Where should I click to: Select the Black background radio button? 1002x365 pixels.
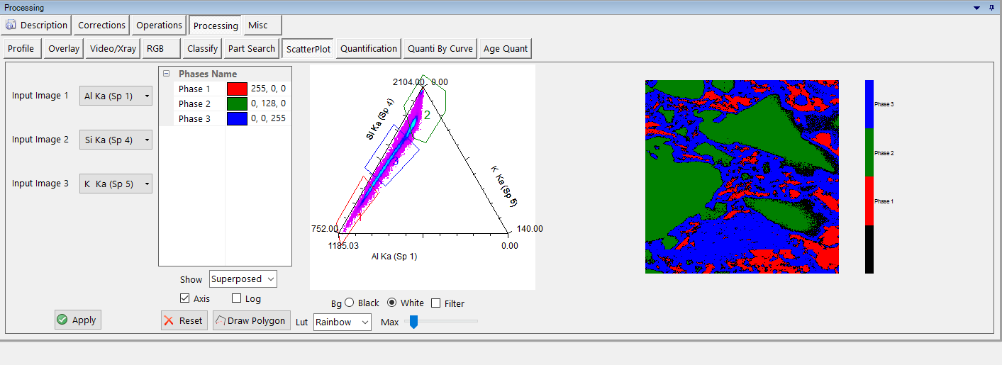tap(349, 303)
